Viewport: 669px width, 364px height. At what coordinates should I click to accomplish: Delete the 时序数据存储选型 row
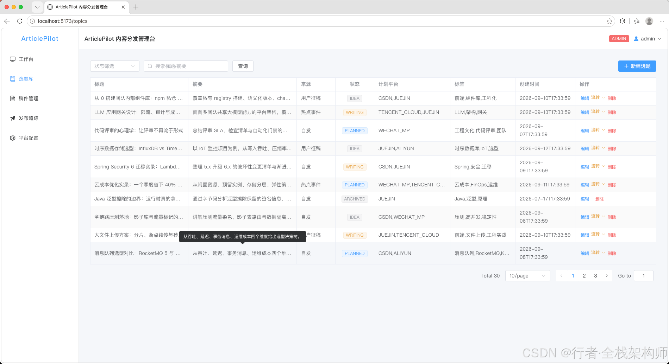tap(612, 149)
